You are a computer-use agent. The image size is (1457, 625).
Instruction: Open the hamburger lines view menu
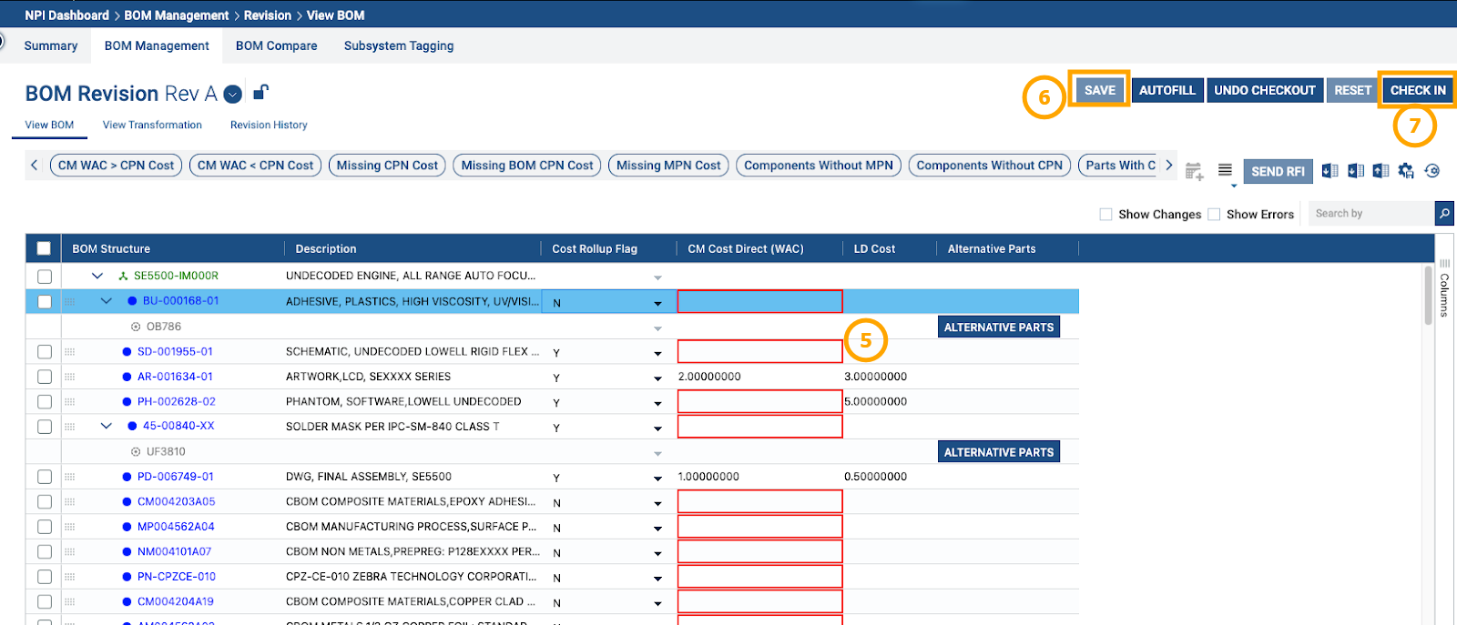coord(1225,170)
